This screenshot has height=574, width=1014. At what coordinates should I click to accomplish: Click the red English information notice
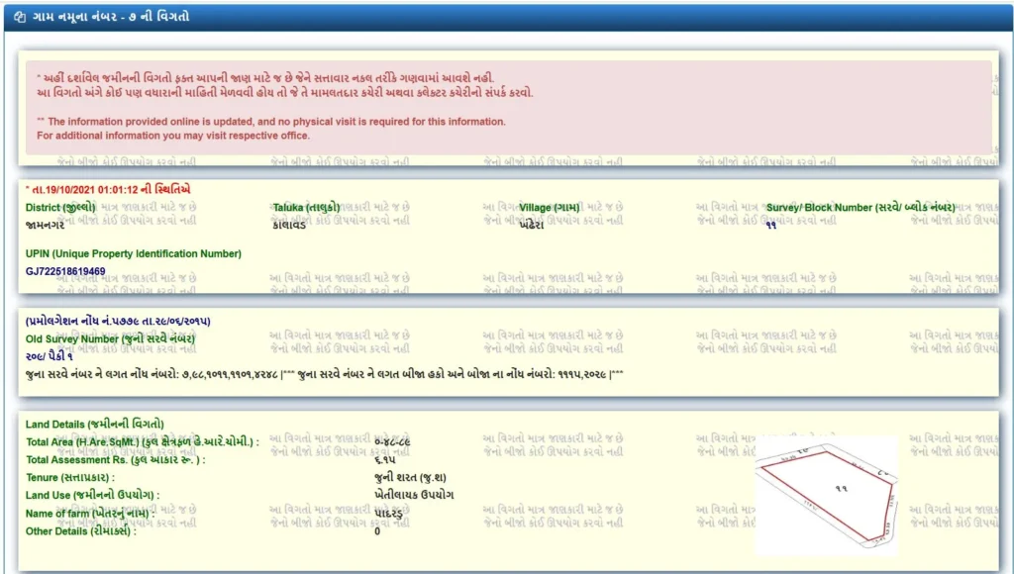(x=270, y=129)
